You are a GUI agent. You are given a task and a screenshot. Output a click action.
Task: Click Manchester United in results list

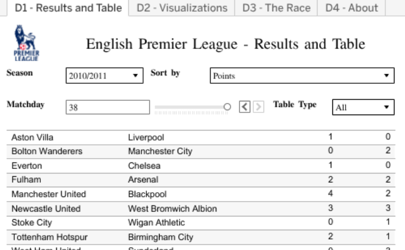click(48, 194)
